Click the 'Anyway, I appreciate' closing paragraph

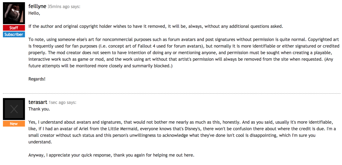click(111, 155)
